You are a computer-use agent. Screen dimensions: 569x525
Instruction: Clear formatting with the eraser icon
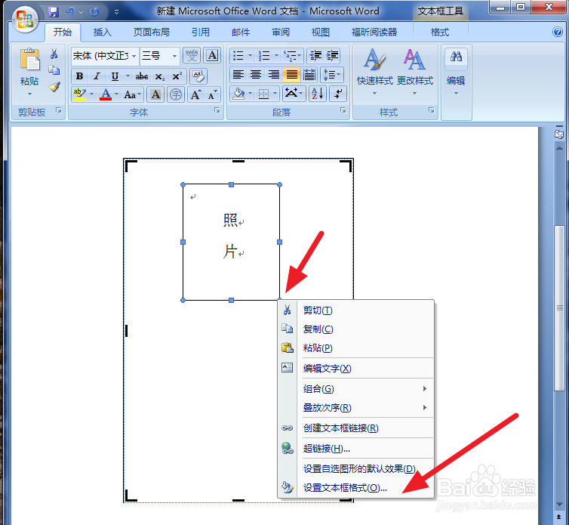[198, 76]
